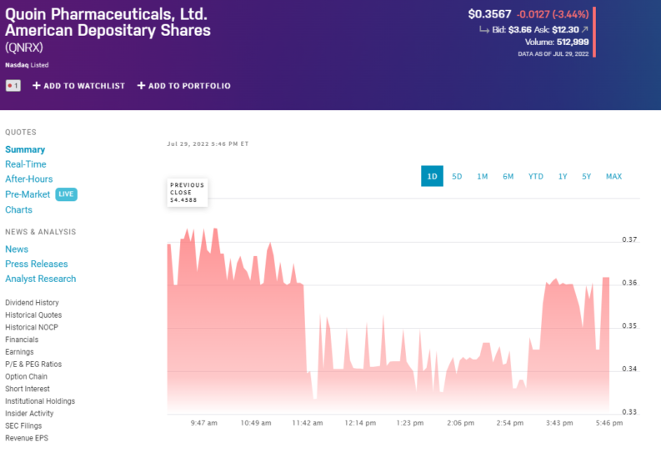
Task: Click the Data as of Jul 29, 2022 text
Action: [553, 53]
